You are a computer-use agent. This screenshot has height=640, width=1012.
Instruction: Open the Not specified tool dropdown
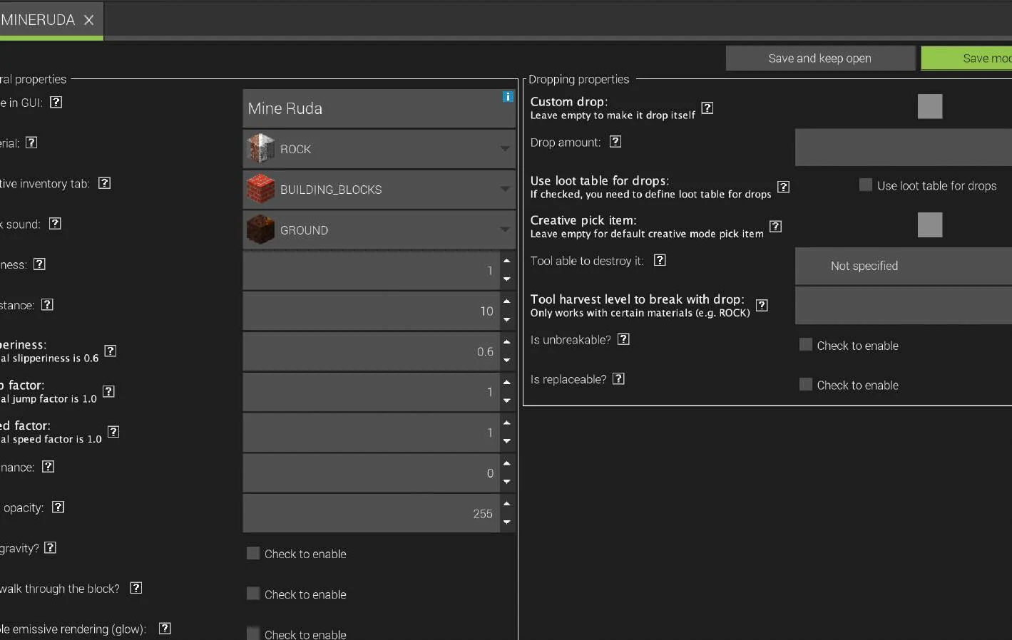click(x=904, y=266)
